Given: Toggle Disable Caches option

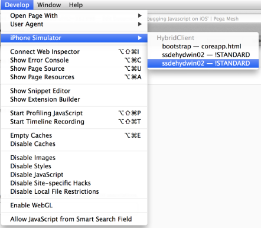Looking at the screenshot, I should point(74,144).
